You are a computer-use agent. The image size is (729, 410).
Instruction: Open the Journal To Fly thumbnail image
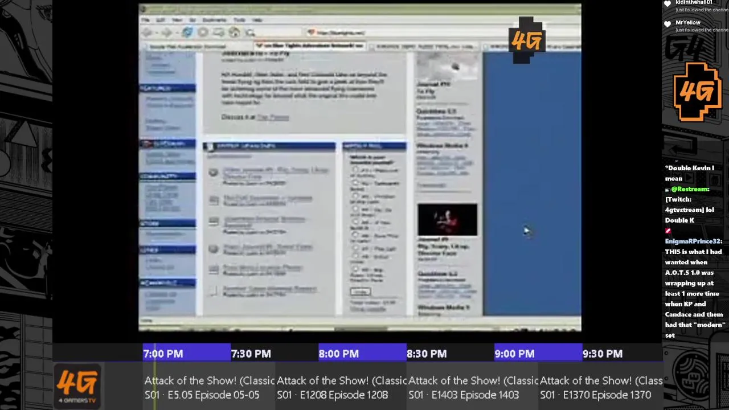(448, 67)
